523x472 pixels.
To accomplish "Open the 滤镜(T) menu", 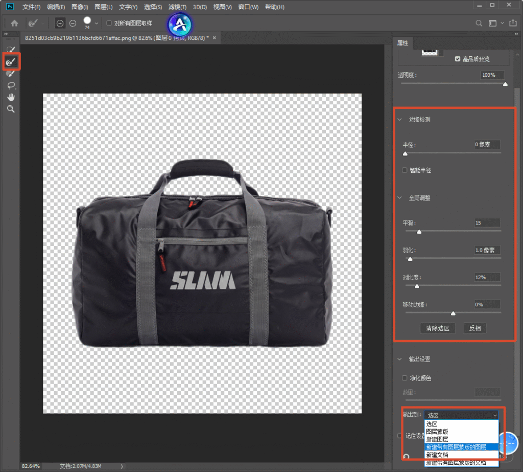I will coord(177,7).
